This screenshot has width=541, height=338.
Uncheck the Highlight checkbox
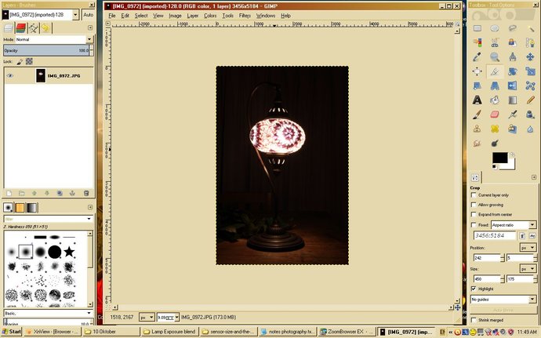click(x=474, y=289)
